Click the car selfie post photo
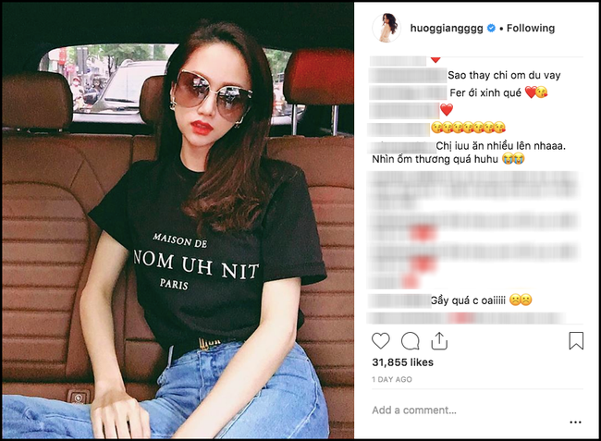Viewport: 601px width, 441px height. pyautogui.click(x=178, y=220)
